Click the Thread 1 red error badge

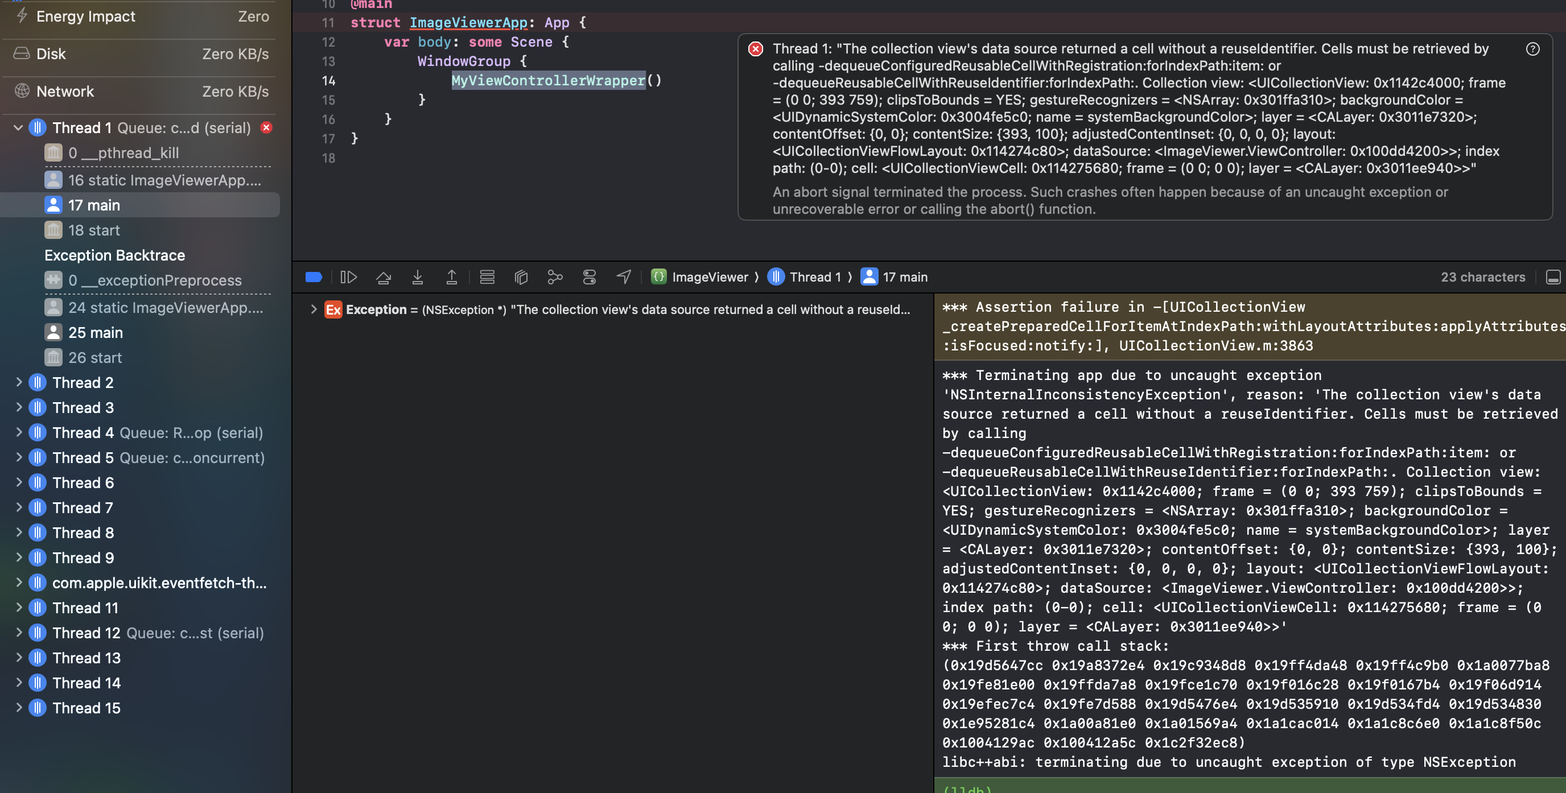click(x=266, y=127)
